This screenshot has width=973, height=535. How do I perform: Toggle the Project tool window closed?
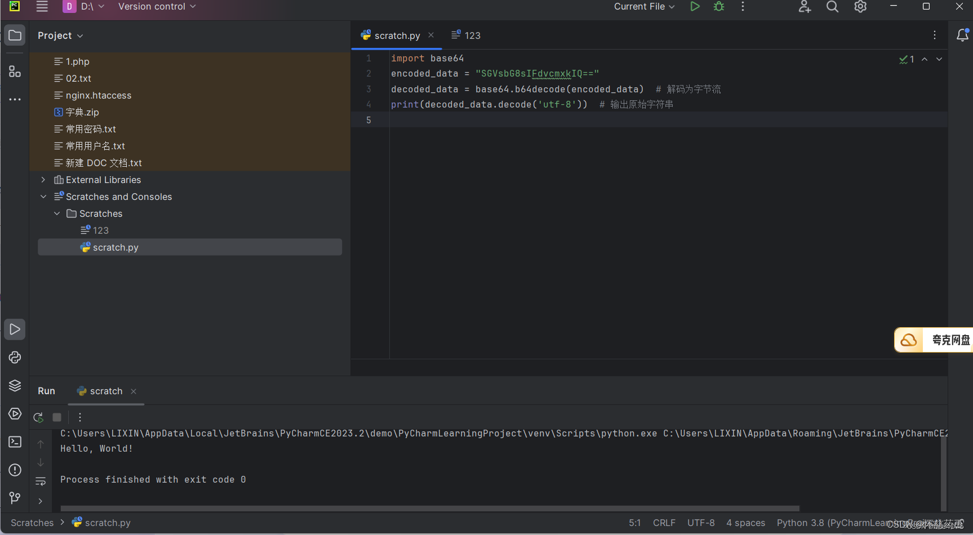point(15,35)
